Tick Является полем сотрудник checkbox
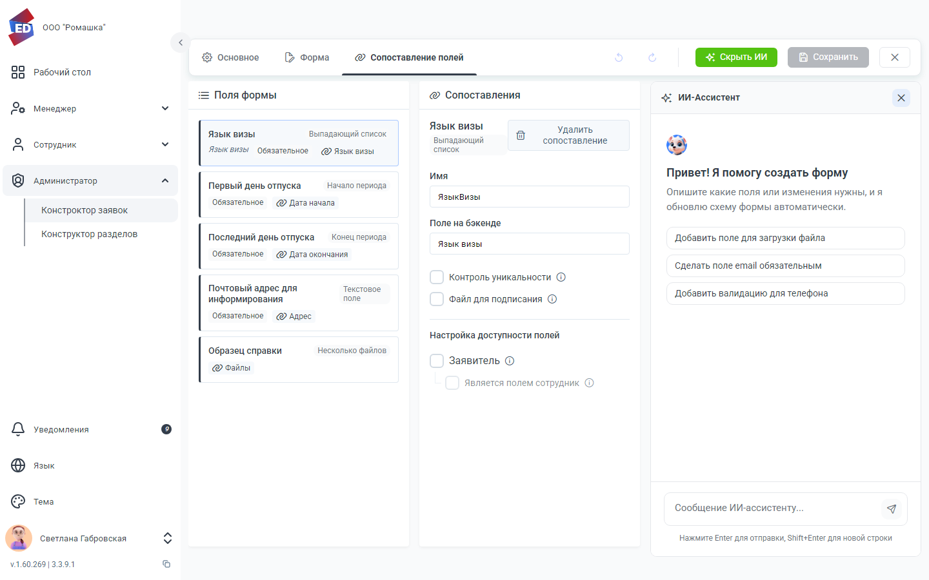This screenshot has height=580, width=929. coord(452,383)
